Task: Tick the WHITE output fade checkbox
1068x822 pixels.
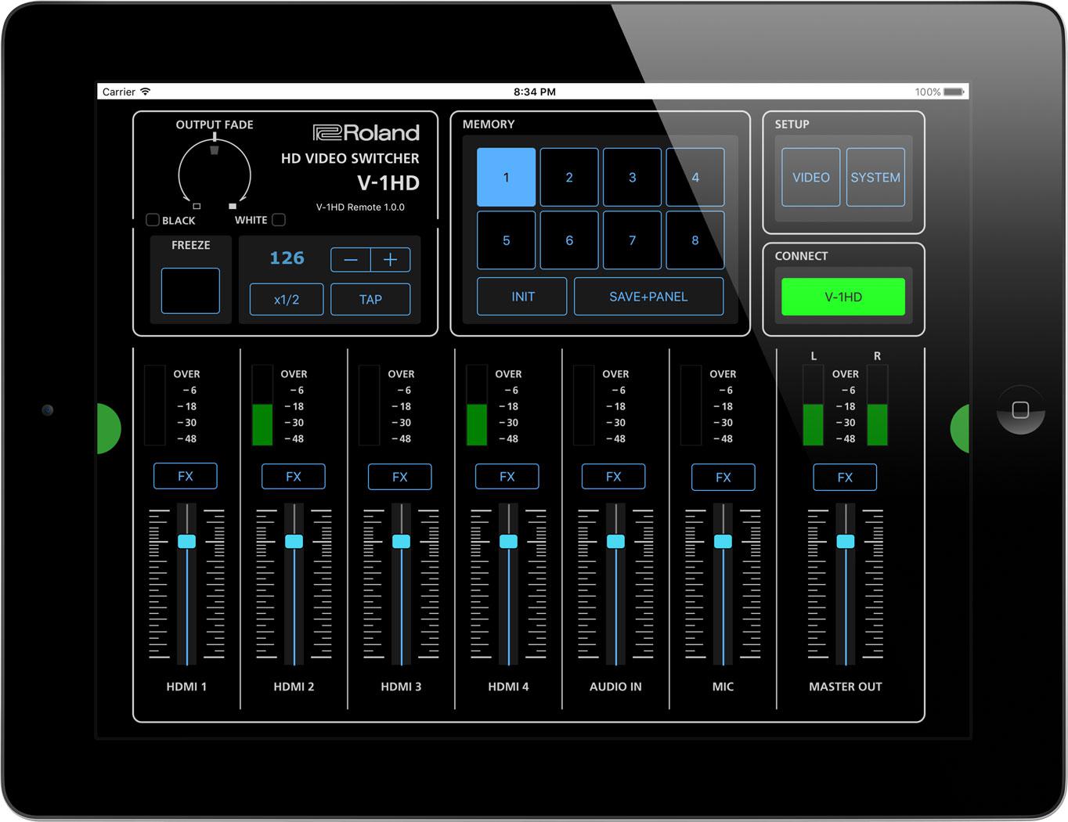Action: click(x=278, y=220)
